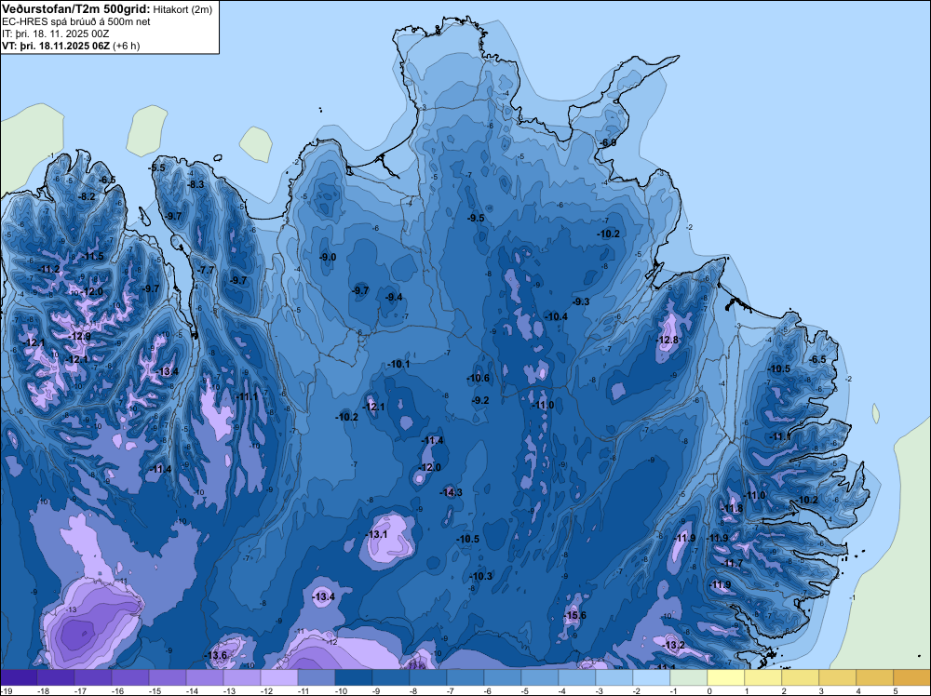Screen dimensions: 931x696
Task: Click the legend swatch labeled -15
Action: click(167, 677)
